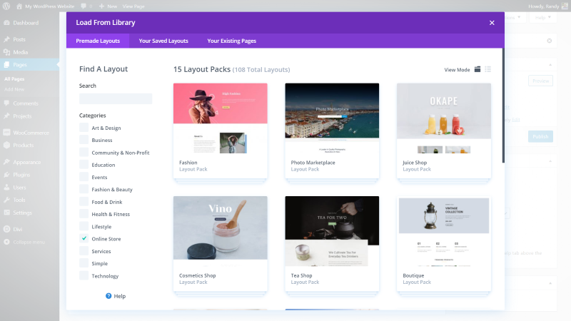This screenshot has width=571, height=321.
Task: Open the Help dropdown tab behind dialog
Action: click(x=542, y=17)
